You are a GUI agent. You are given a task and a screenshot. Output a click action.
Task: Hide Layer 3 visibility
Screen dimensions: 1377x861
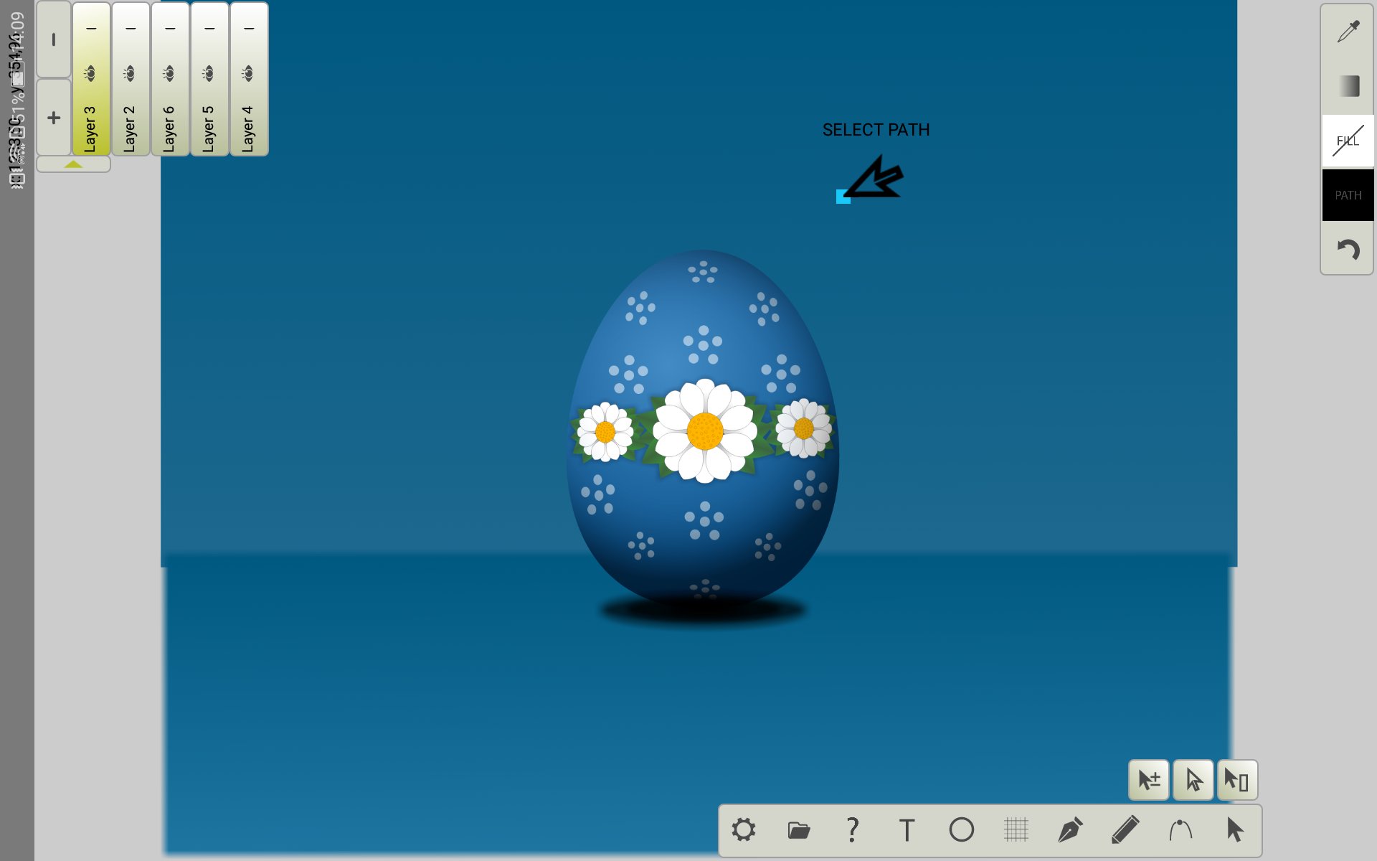coord(90,72)
